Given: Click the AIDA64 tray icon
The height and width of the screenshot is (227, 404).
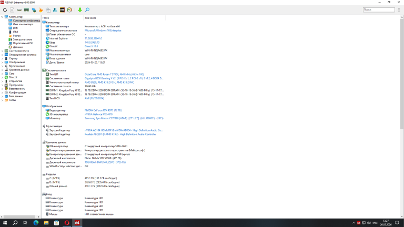Looking at the screenshot, I should (x=359, y=223).
